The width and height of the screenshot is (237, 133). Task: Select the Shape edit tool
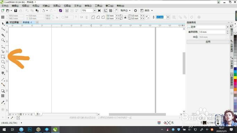click(x=3, y=29)
